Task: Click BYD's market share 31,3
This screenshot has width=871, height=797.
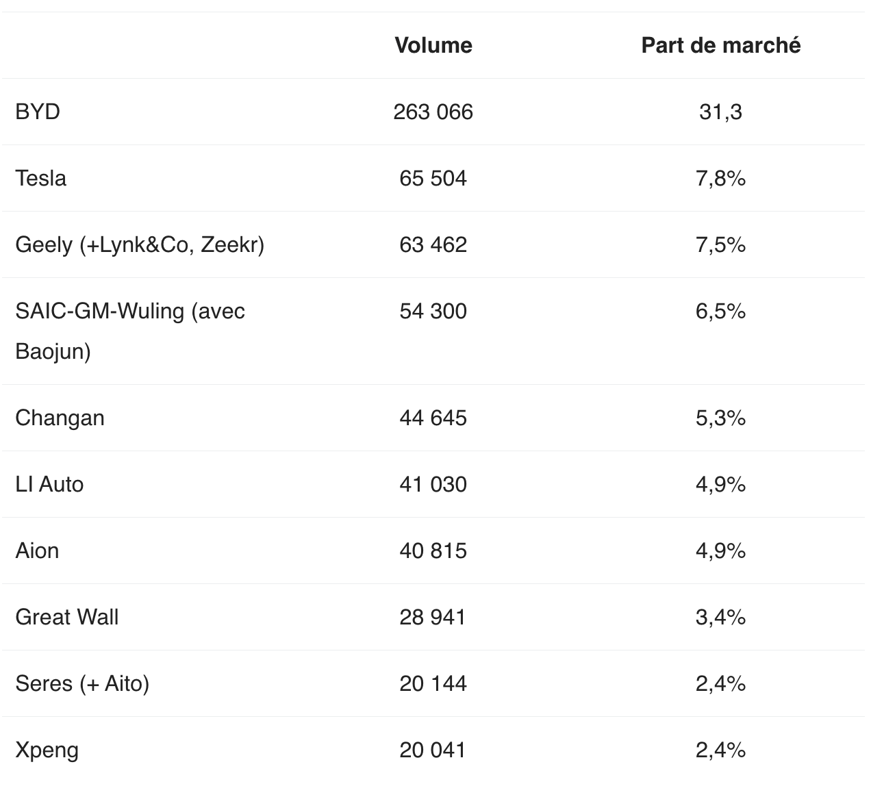Action: tap(720, 112)
